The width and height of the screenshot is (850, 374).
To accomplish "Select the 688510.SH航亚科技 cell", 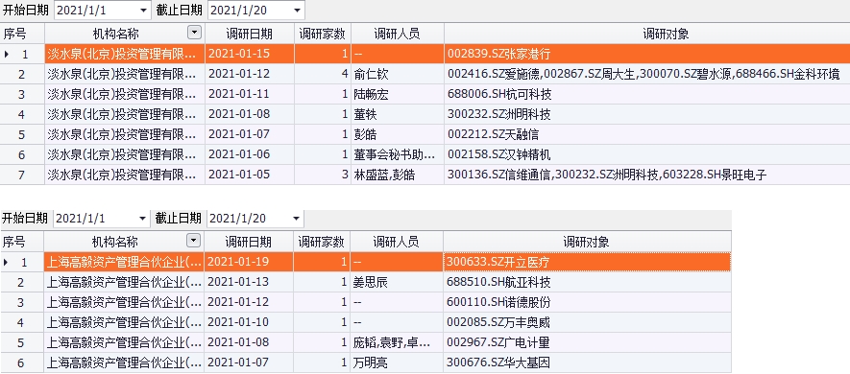I will tap(587, 282).
